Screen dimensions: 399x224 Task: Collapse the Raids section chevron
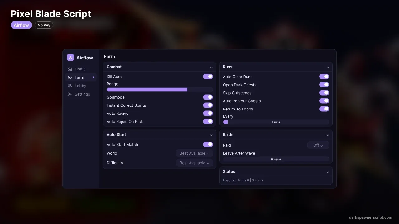point(328,135)
